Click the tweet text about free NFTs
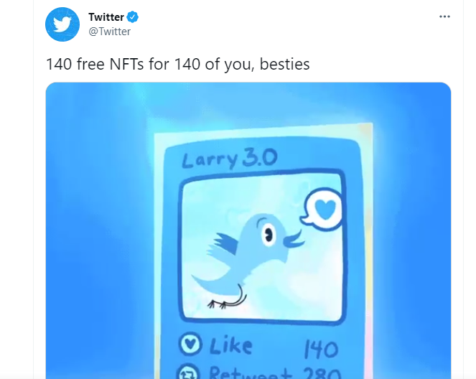476x379 pixels. [178, 64]
